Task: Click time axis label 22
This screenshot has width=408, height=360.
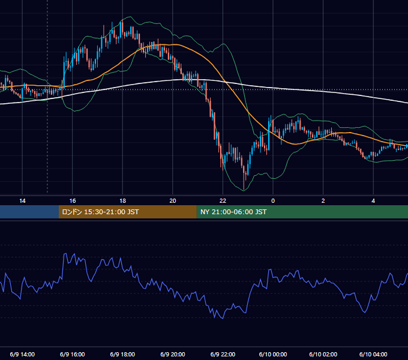Action: [223, 201]
